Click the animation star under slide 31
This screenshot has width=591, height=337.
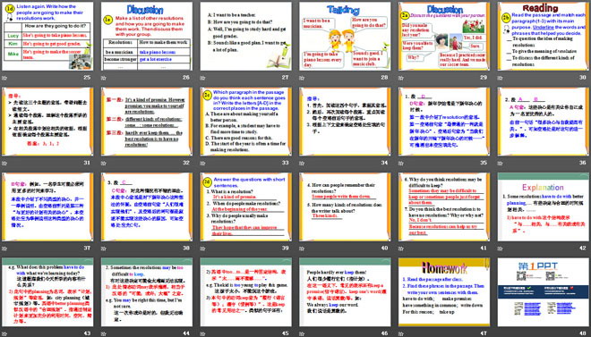point(4,164)
